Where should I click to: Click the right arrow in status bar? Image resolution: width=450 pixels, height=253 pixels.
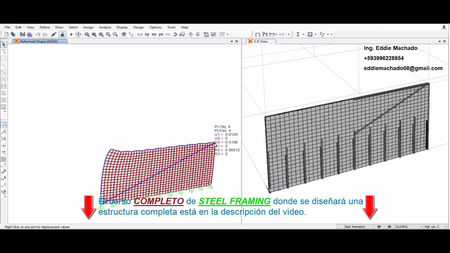point(389,227)
